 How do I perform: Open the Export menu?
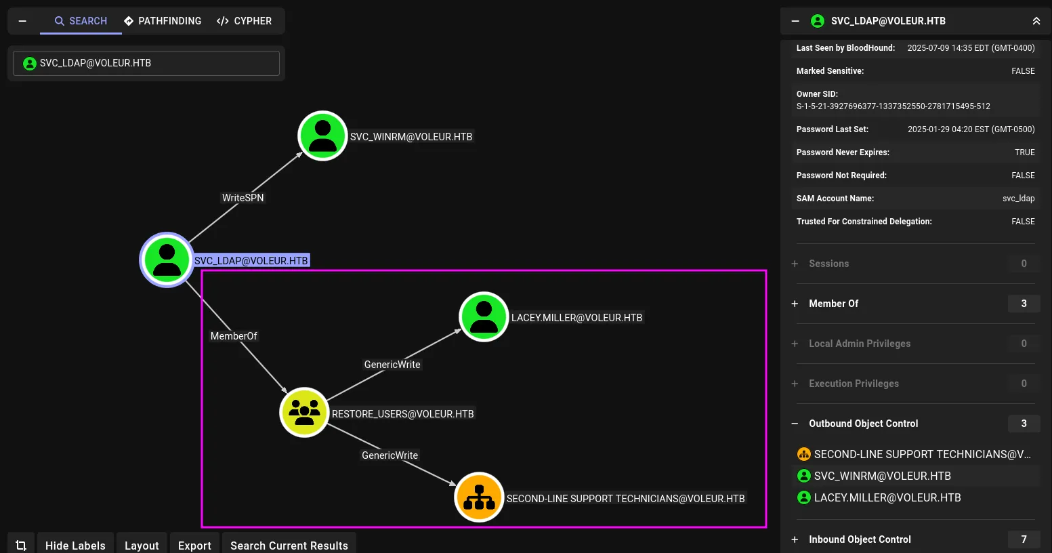[194, 545]
